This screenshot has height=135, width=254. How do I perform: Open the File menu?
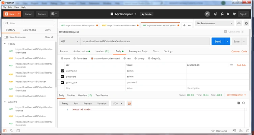[4, 7]
